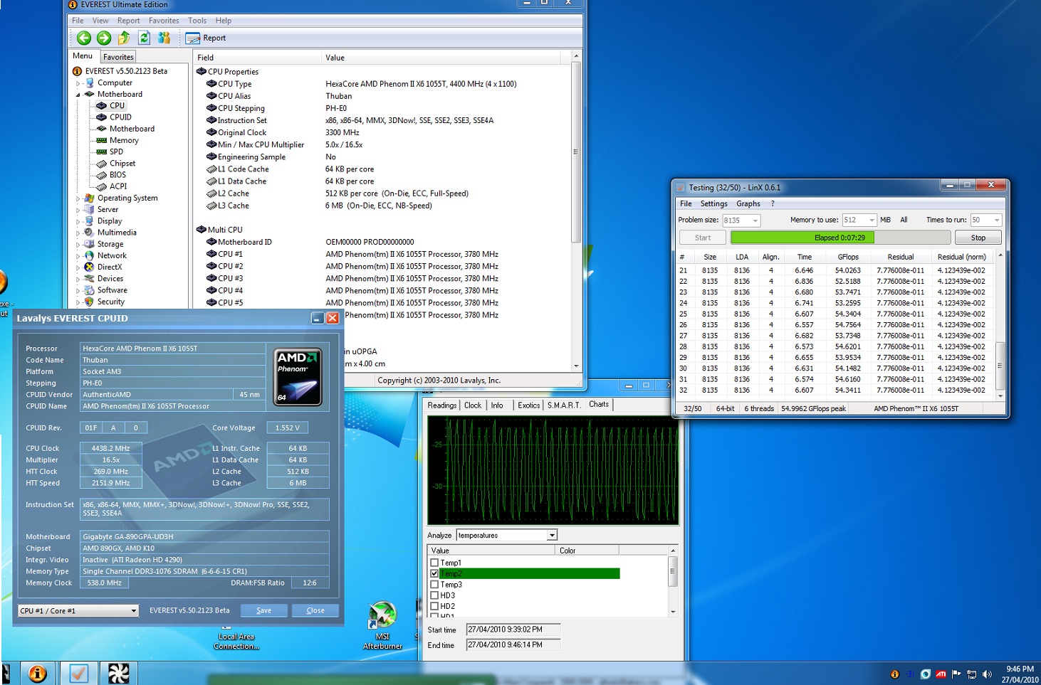Open MSI Afterburner desktop shortcut
This screenshot has width=1041, height=685.
(x=382, y=626)
